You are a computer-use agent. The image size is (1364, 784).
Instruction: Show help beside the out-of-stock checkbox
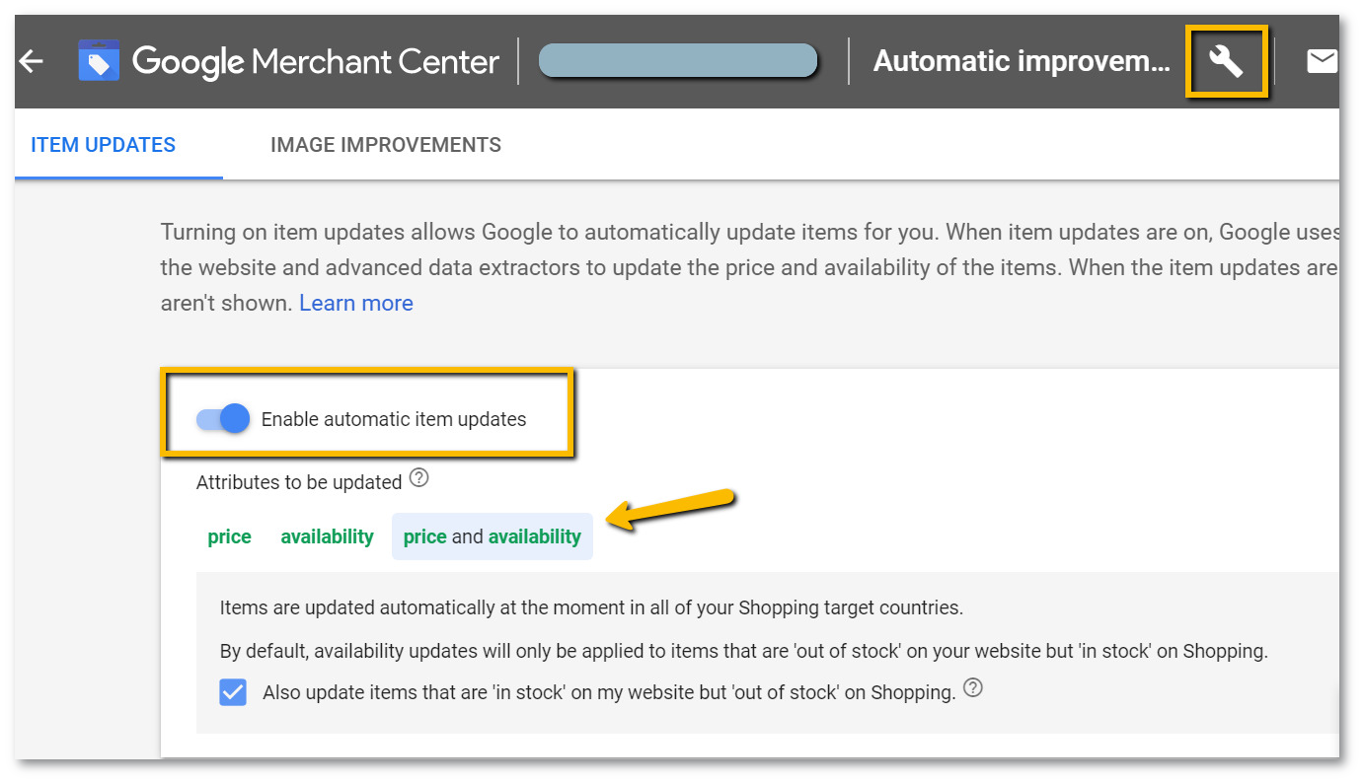972,687
